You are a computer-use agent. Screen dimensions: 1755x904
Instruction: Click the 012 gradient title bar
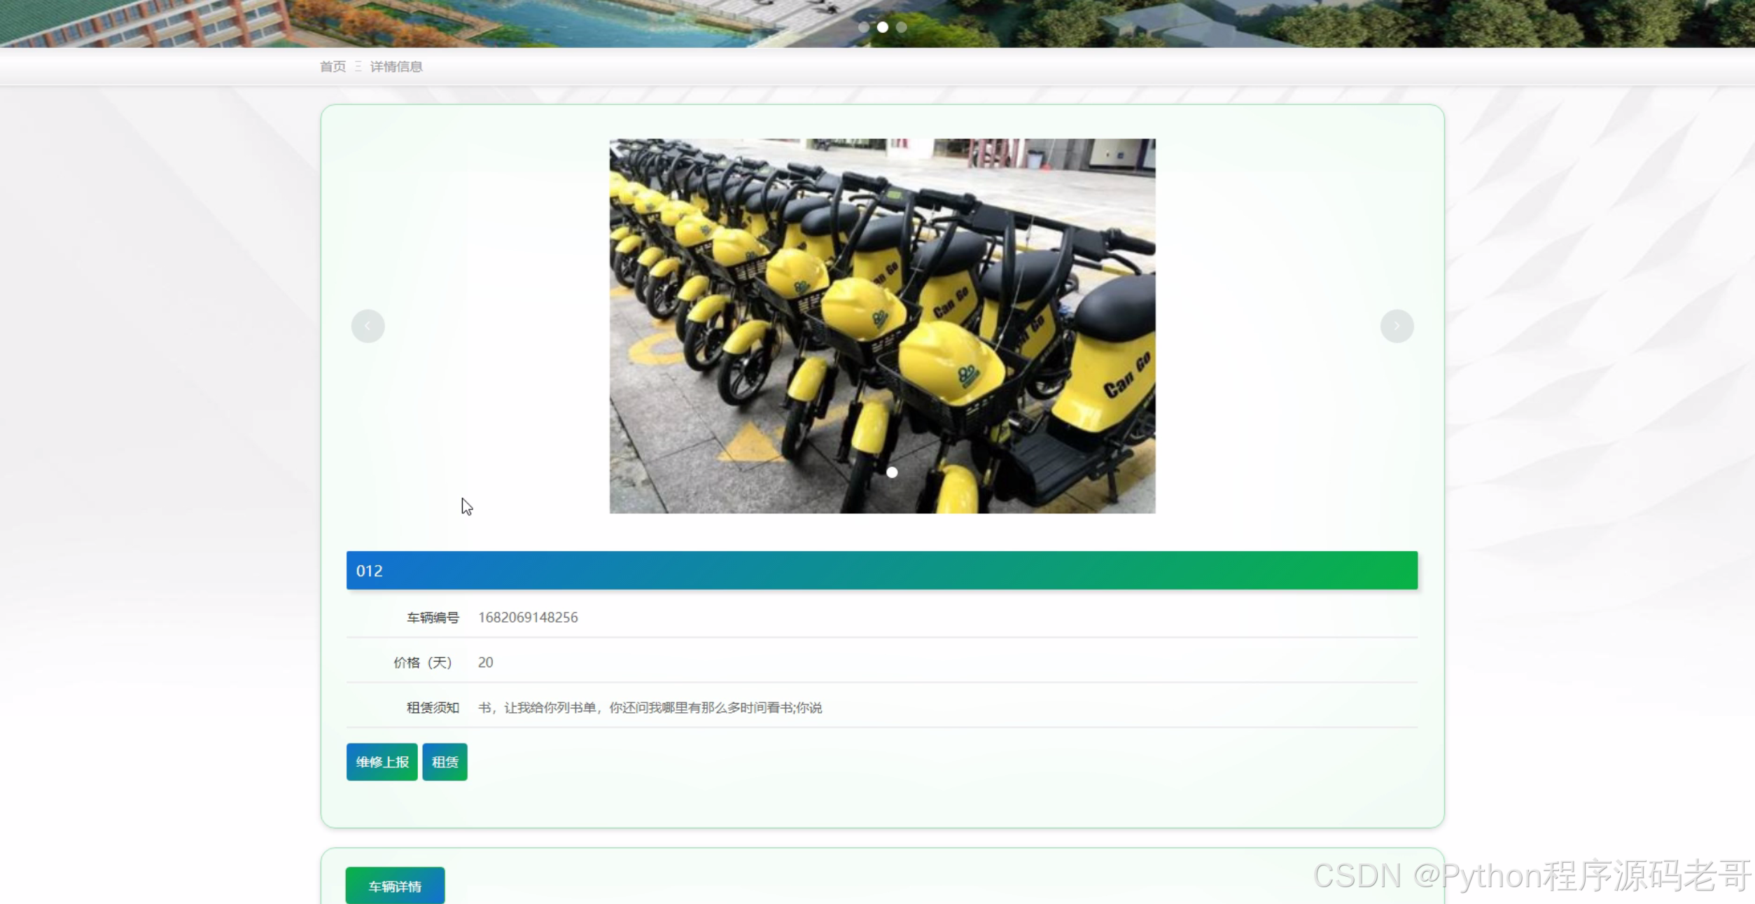click(881, 571)
